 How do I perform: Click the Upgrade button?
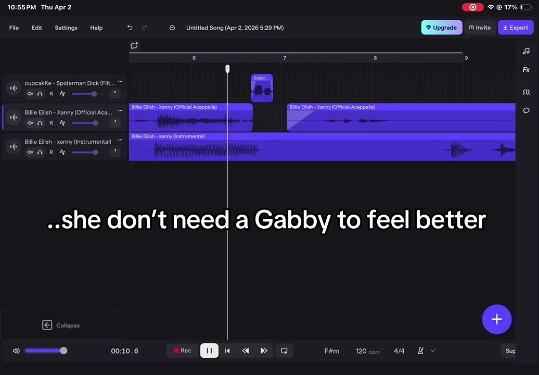(442, 28)
